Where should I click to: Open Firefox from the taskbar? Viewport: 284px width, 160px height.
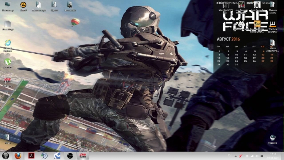coord(18,156)
